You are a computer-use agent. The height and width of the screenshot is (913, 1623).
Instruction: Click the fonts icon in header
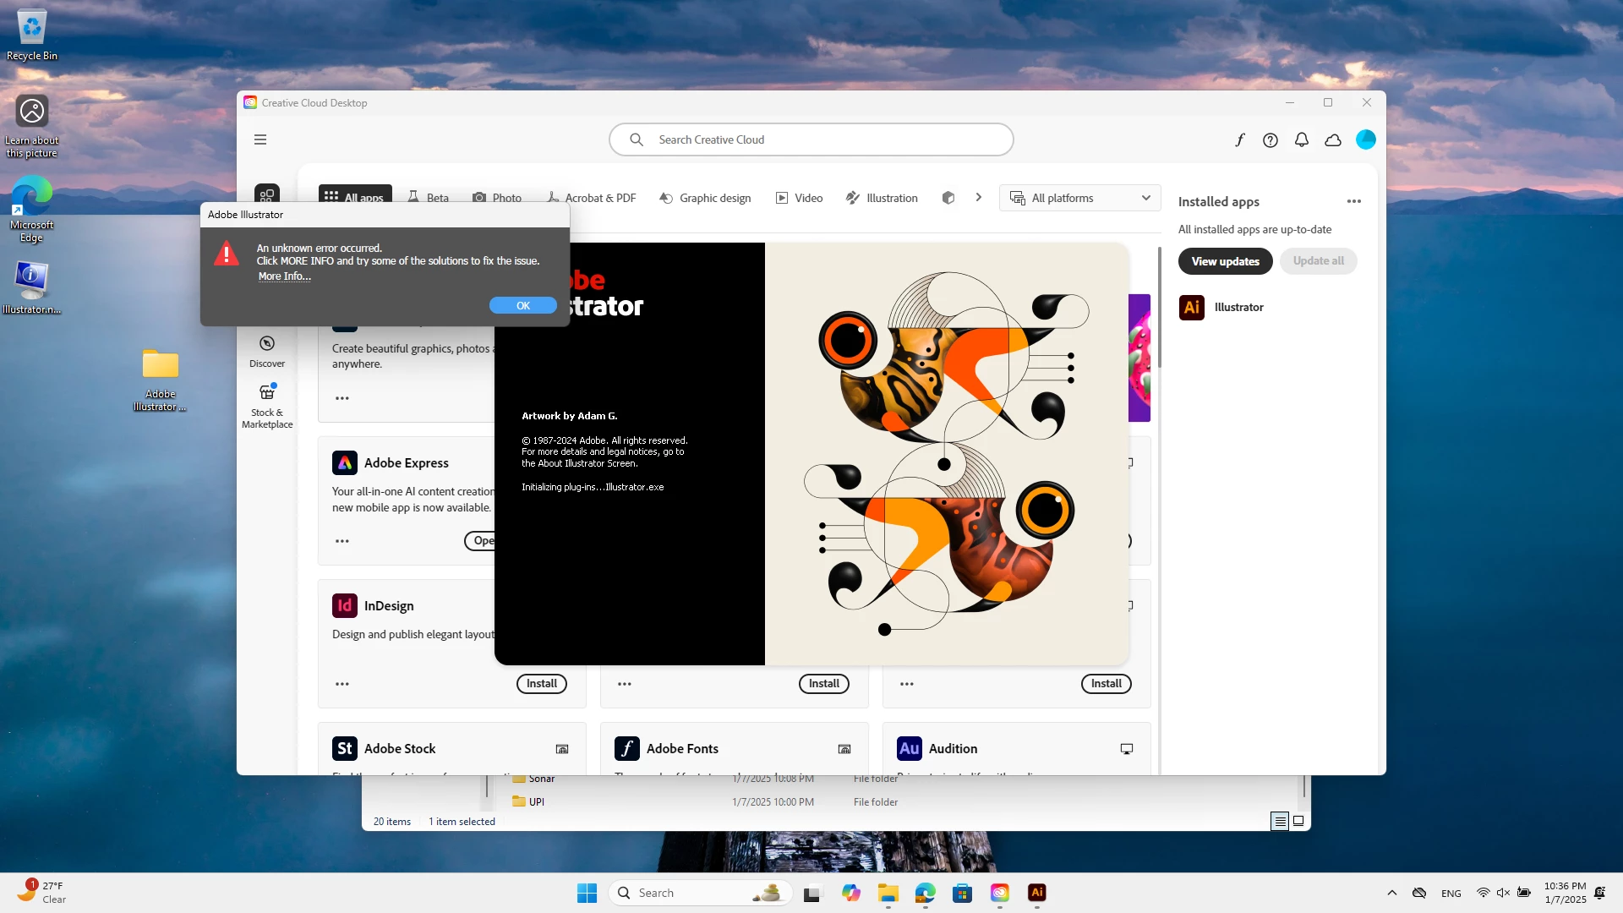[1239, 140]
